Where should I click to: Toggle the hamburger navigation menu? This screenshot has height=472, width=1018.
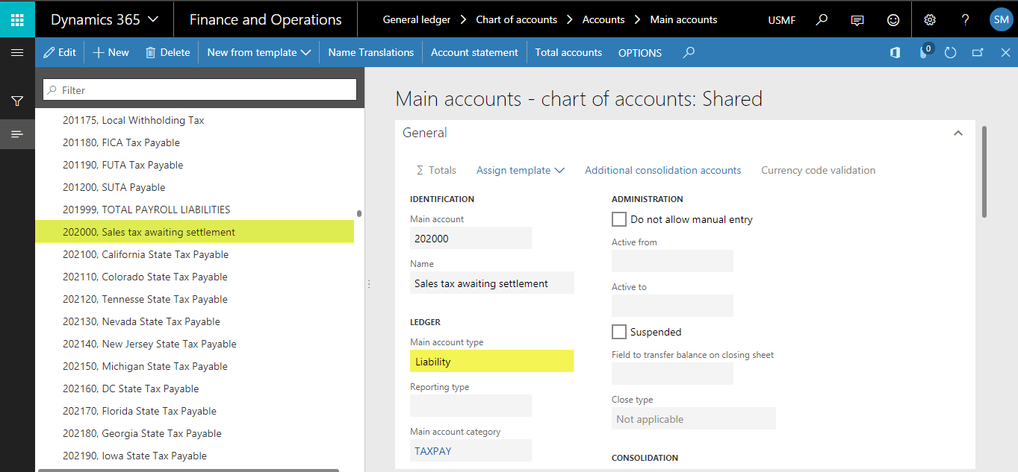(x=17, y=53)
